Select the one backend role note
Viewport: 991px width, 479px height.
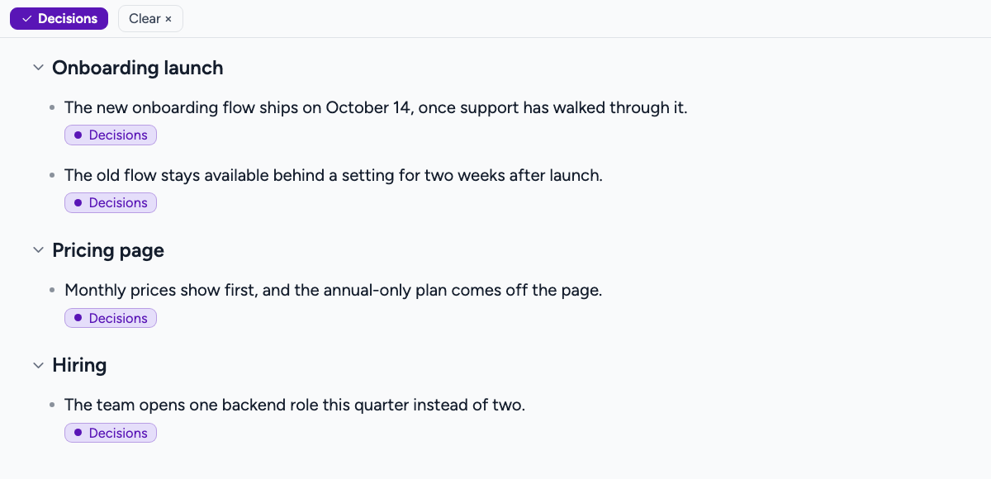(295, 405)
